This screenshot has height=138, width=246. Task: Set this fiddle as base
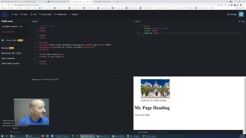[x=45, y=14]
